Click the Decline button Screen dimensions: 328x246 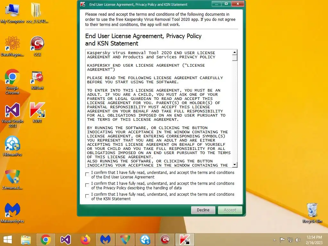click(203, 210)
